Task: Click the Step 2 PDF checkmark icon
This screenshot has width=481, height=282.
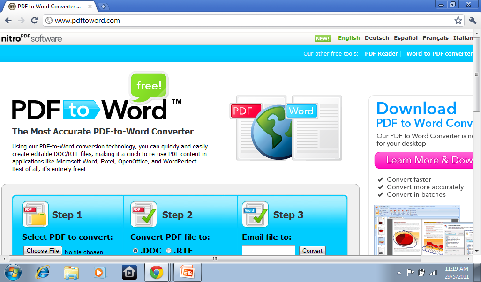Action: tap(144, 214)
